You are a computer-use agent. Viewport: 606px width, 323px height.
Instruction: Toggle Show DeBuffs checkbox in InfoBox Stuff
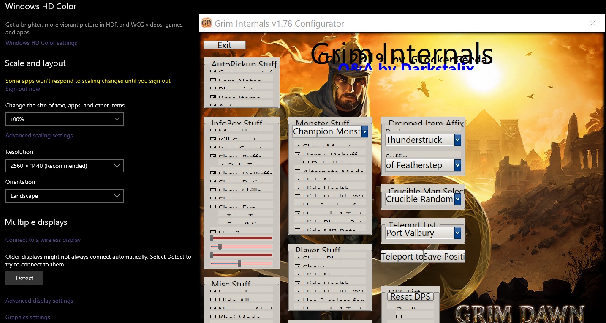(x=213, y=173)
